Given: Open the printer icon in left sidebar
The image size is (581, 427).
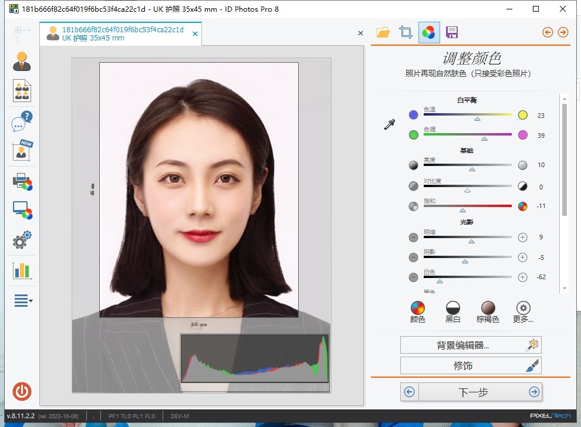Looking at the screenshot, I should click(x=22, y=181).
